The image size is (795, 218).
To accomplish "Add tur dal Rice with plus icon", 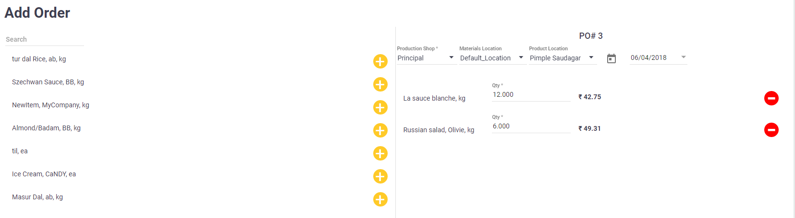I will point(380,61).
